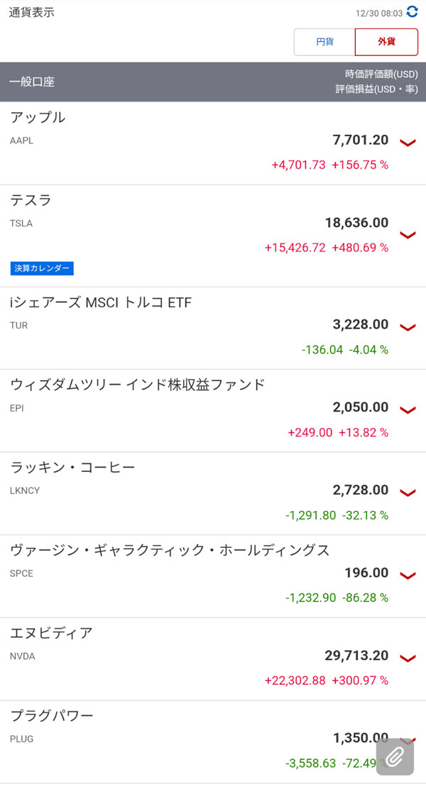The width and height of the screenshot is (426, 787).
Task: Select the 外貨 currency toggle
Action: [x=387, y=42]
